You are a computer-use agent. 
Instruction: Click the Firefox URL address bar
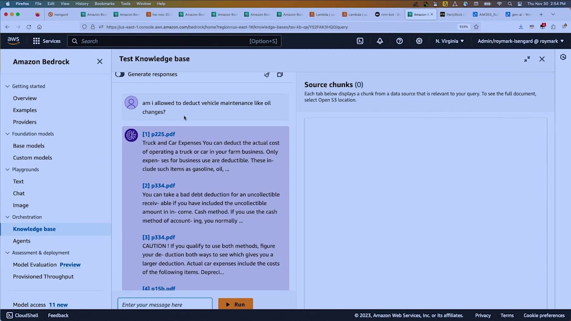point(281,27)
